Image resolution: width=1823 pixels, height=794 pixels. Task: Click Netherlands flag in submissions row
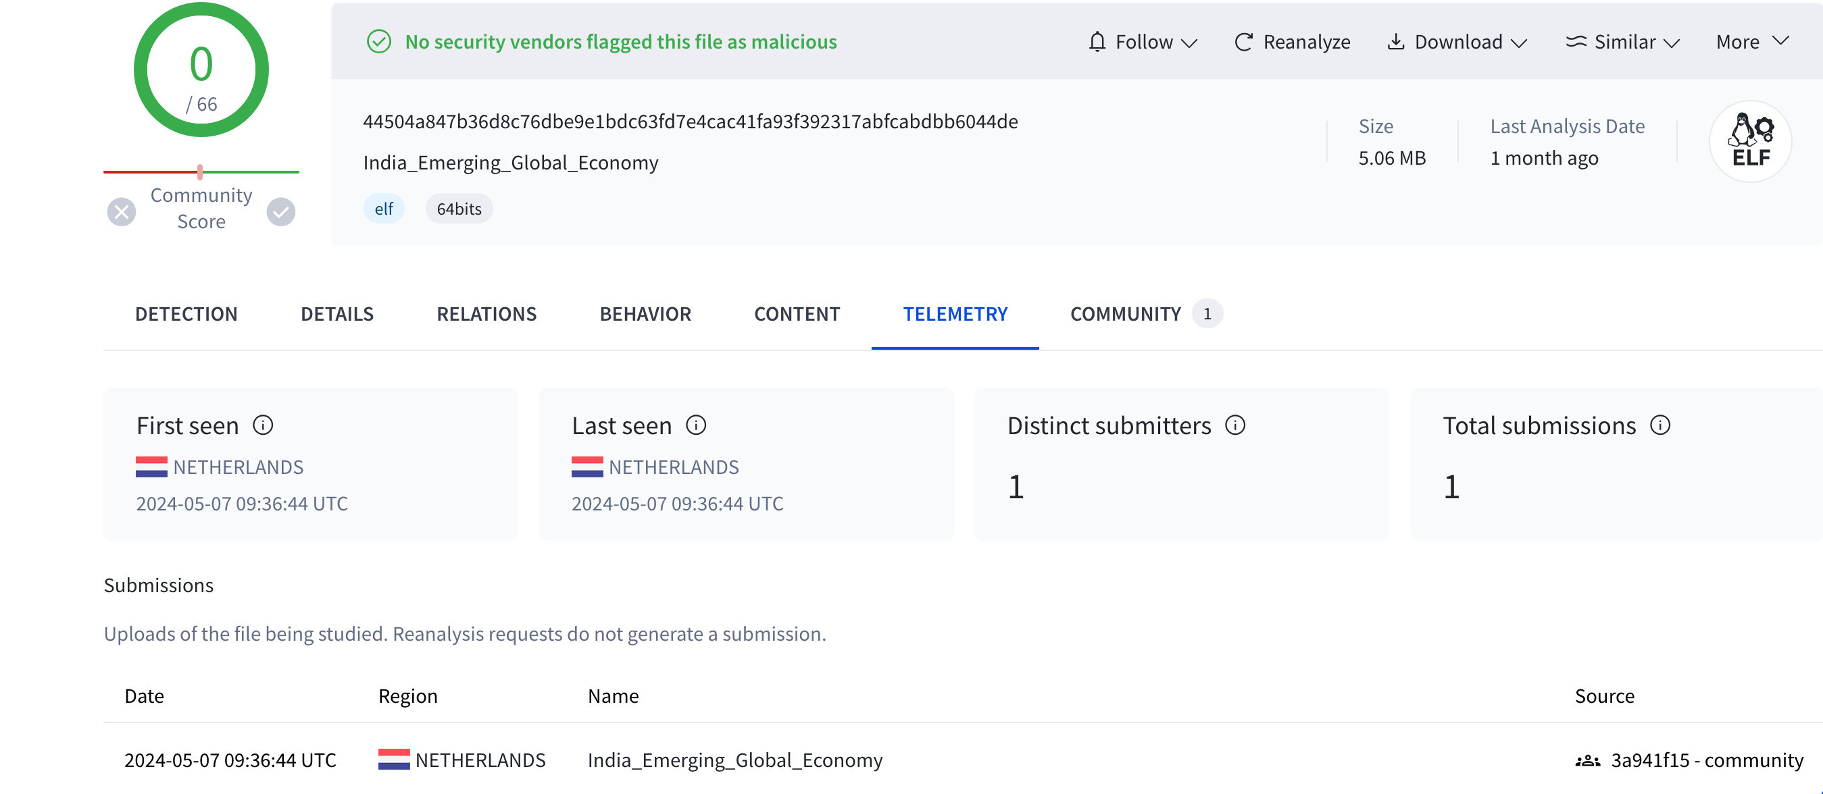coord(394,760)
